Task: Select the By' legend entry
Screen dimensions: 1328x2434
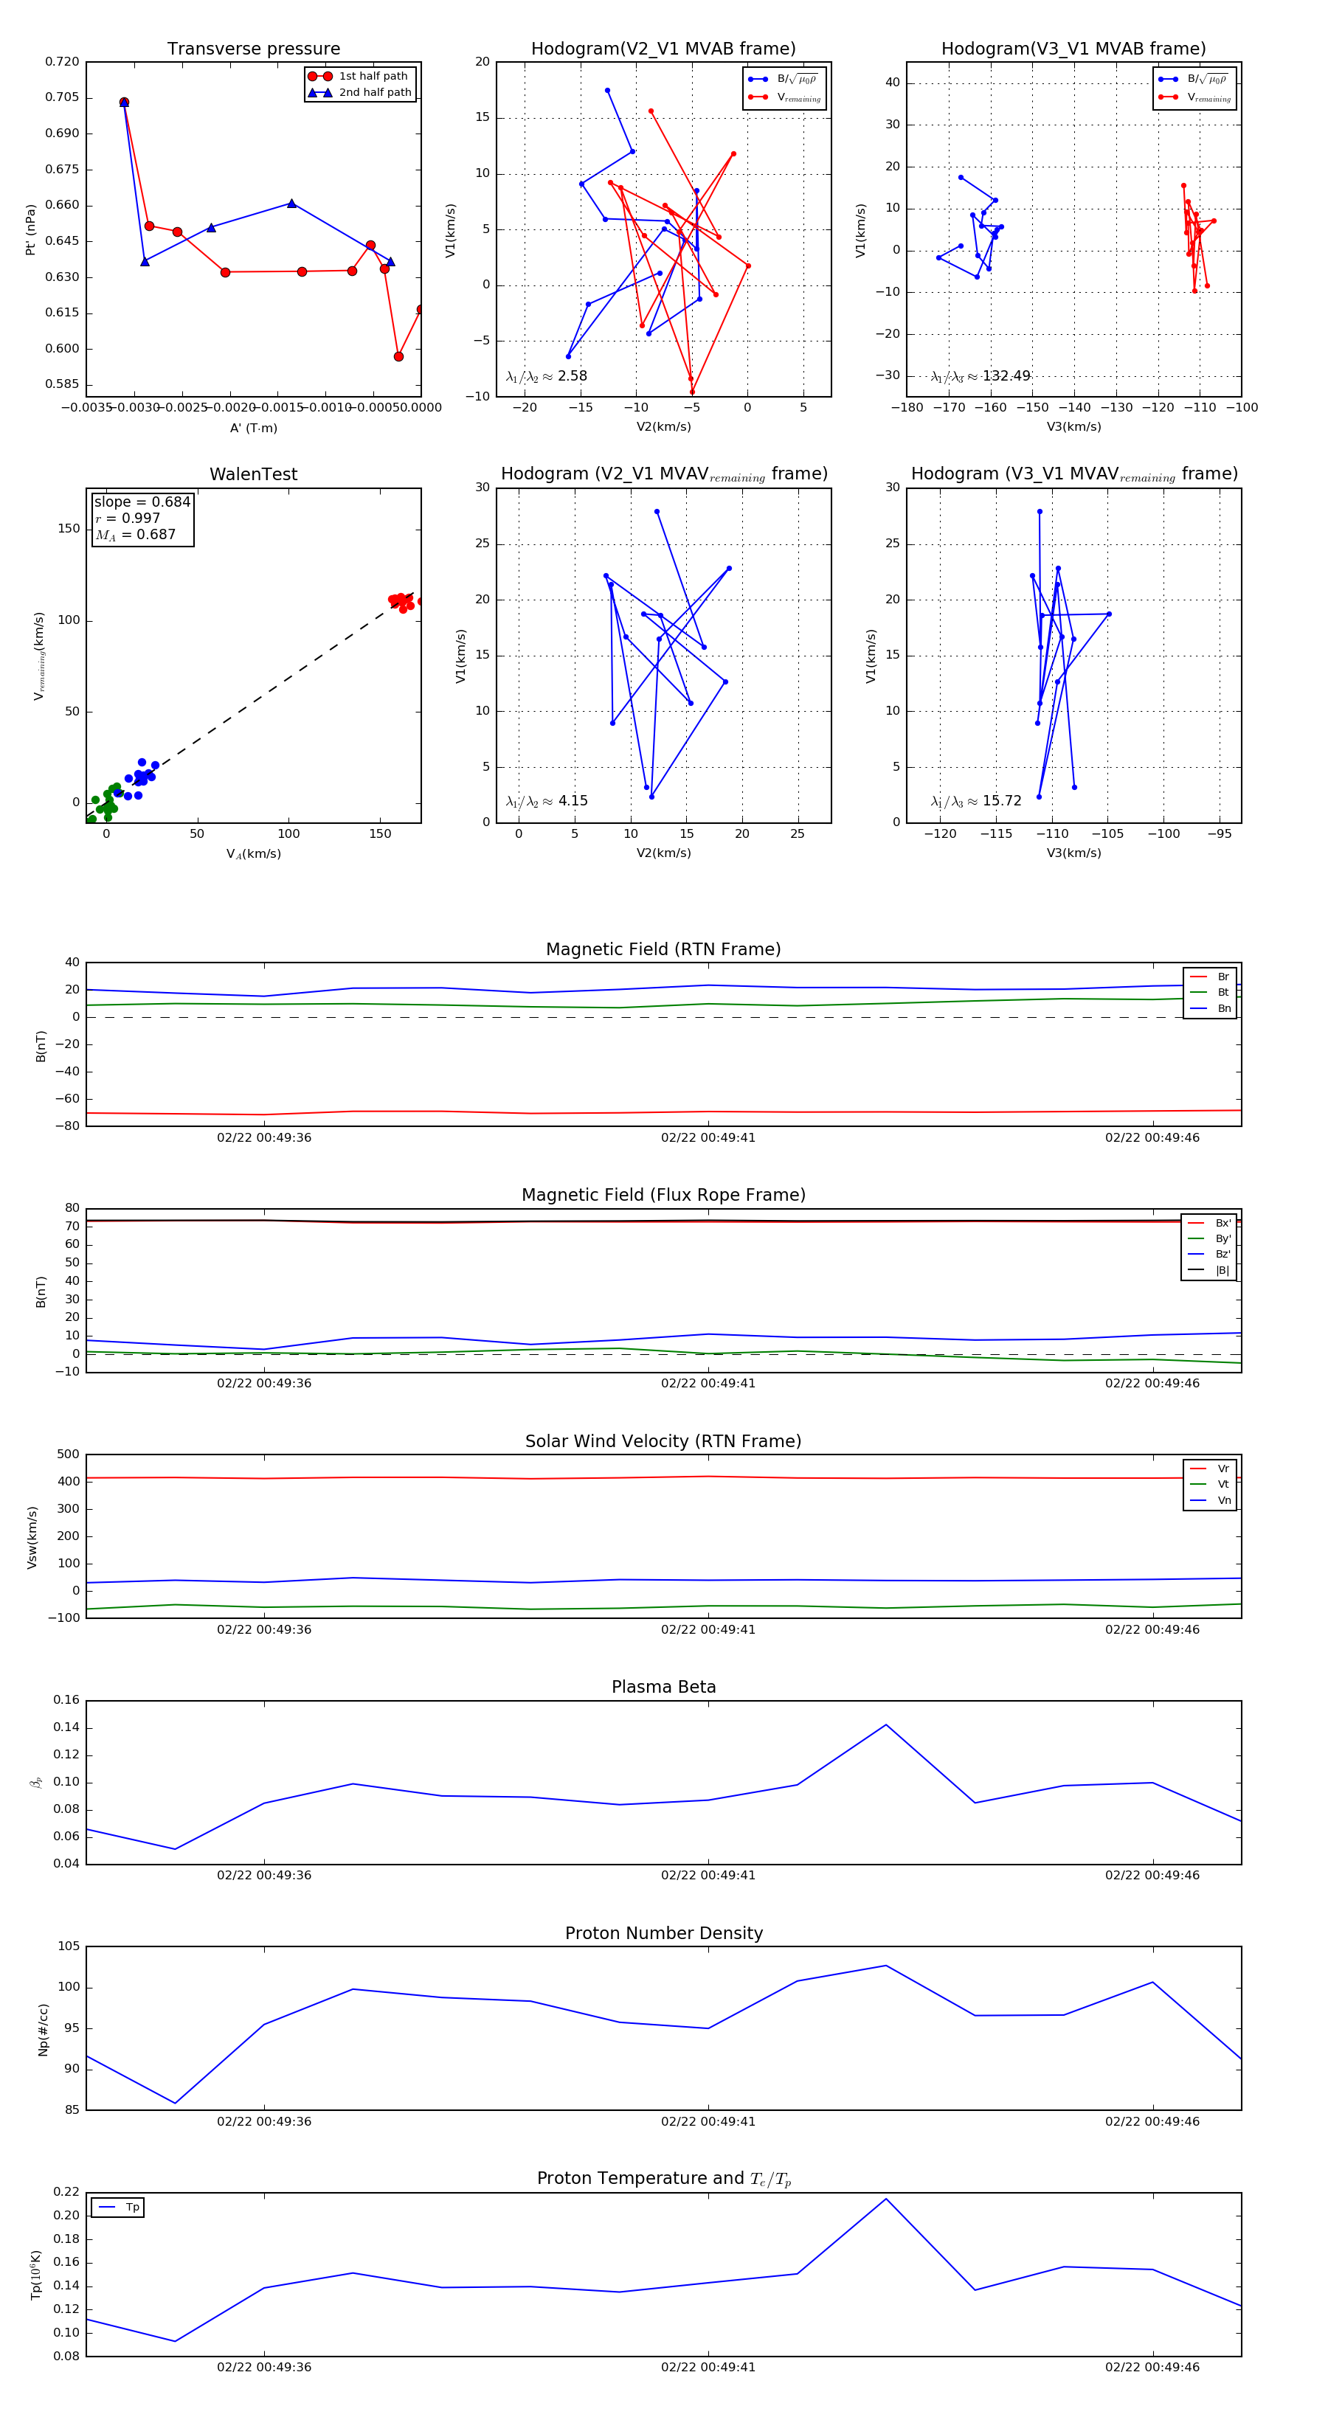Action: [1210, 1238]
